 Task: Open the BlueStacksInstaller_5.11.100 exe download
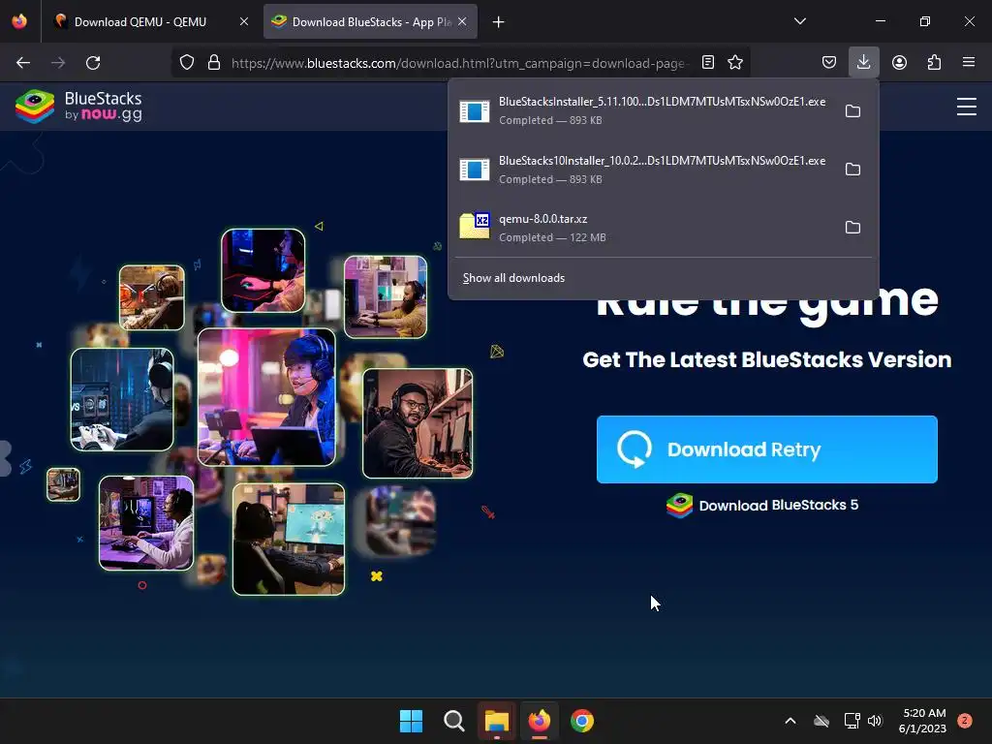point(645,110)
